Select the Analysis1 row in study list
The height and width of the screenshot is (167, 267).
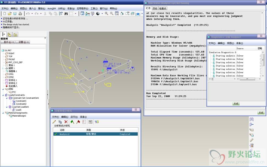point(95,134)
